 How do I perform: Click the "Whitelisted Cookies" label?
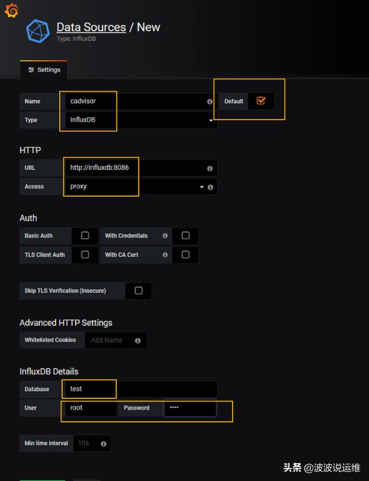(x=50, y=340)
